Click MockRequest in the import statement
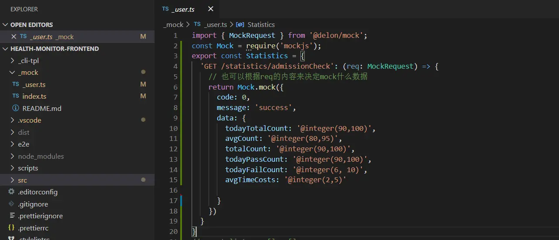559x240 pixels. 252,36
